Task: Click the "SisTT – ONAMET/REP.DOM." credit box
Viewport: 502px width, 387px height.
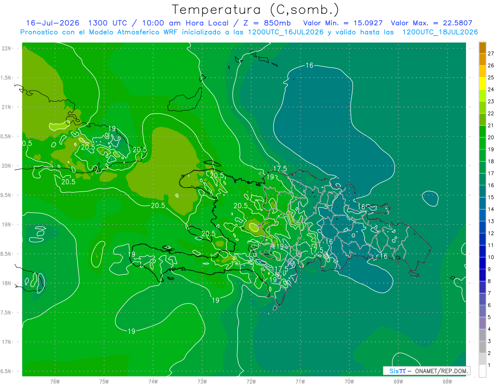Action: tap(427, 371)
